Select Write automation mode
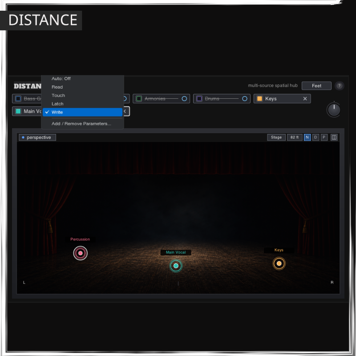Viewport: 356px width, 356px height. pos(82,112)
